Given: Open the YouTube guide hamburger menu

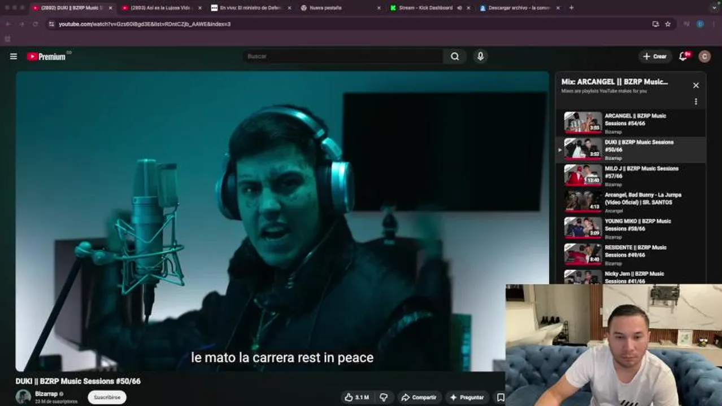Looking at the screenshot, I should click(14, 56).
